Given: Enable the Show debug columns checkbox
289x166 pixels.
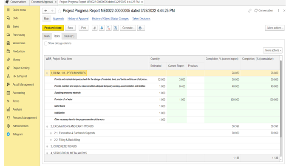Looking at the screenshot, I should [46, 43].
